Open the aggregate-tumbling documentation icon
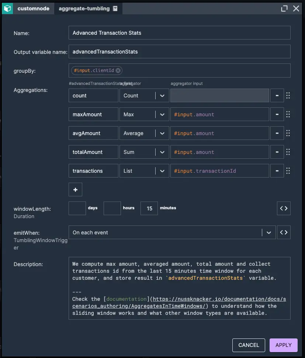Viewport: 305px width, 358px height. [115, 9]
